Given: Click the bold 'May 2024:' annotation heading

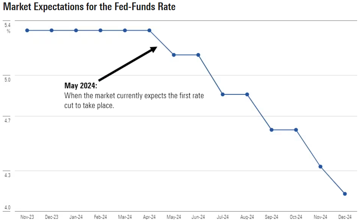Looking at the screenshot, I should [81, 86].
